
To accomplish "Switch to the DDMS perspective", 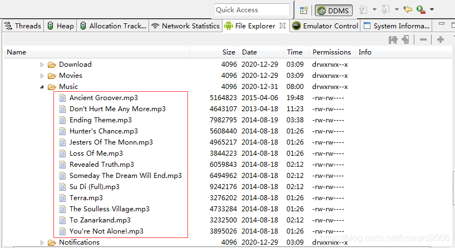I will pos(334,11).
